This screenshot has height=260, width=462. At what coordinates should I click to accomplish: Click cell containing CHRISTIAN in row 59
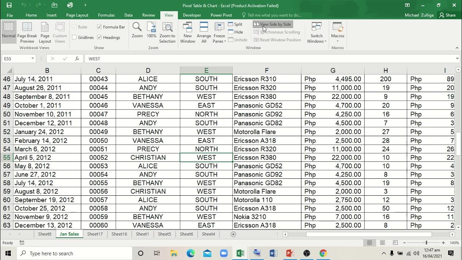[x=148, y=191]
